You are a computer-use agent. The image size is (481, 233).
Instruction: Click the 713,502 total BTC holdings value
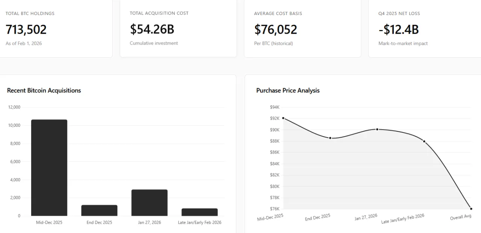click(26, 30)
